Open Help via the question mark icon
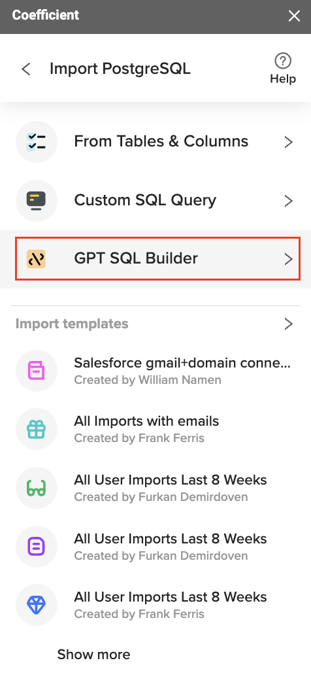 pyautogui.click(x=283, y=61)
